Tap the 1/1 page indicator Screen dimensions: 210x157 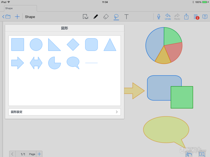(23, 154)
